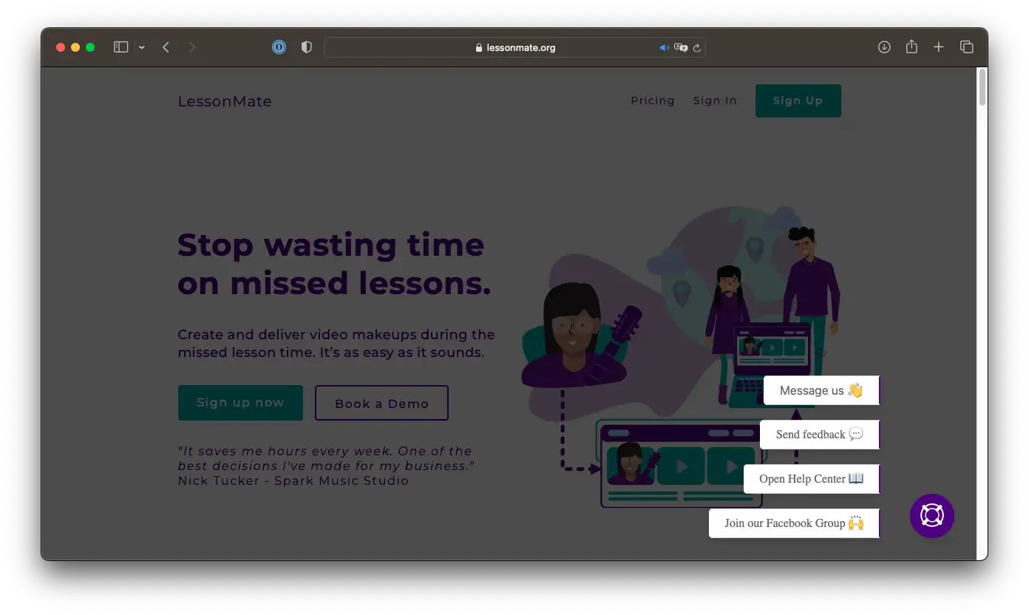Go to Sign In page
This screenshot has width=1029, height=615.
click(x=715, y=101)
